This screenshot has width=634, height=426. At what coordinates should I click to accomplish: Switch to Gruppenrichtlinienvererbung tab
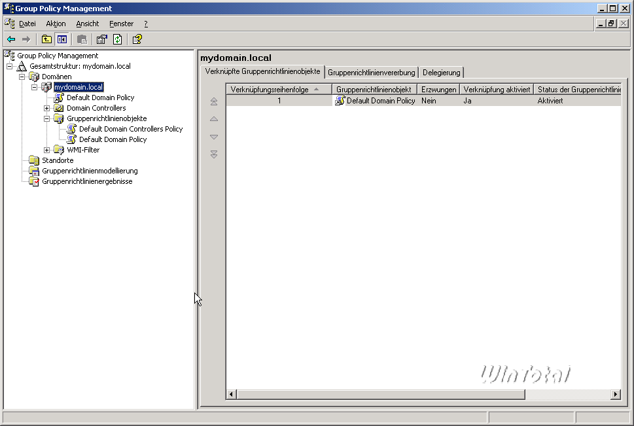click(372, 73)
